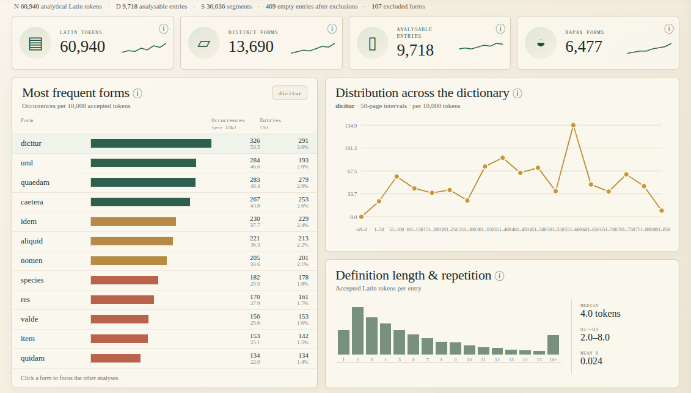691x393 pixels.
Task: Focus the item form
Action: pos(164,339)
